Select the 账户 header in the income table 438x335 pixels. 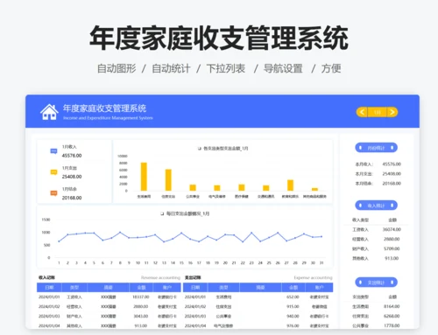[x=167, y=288]
